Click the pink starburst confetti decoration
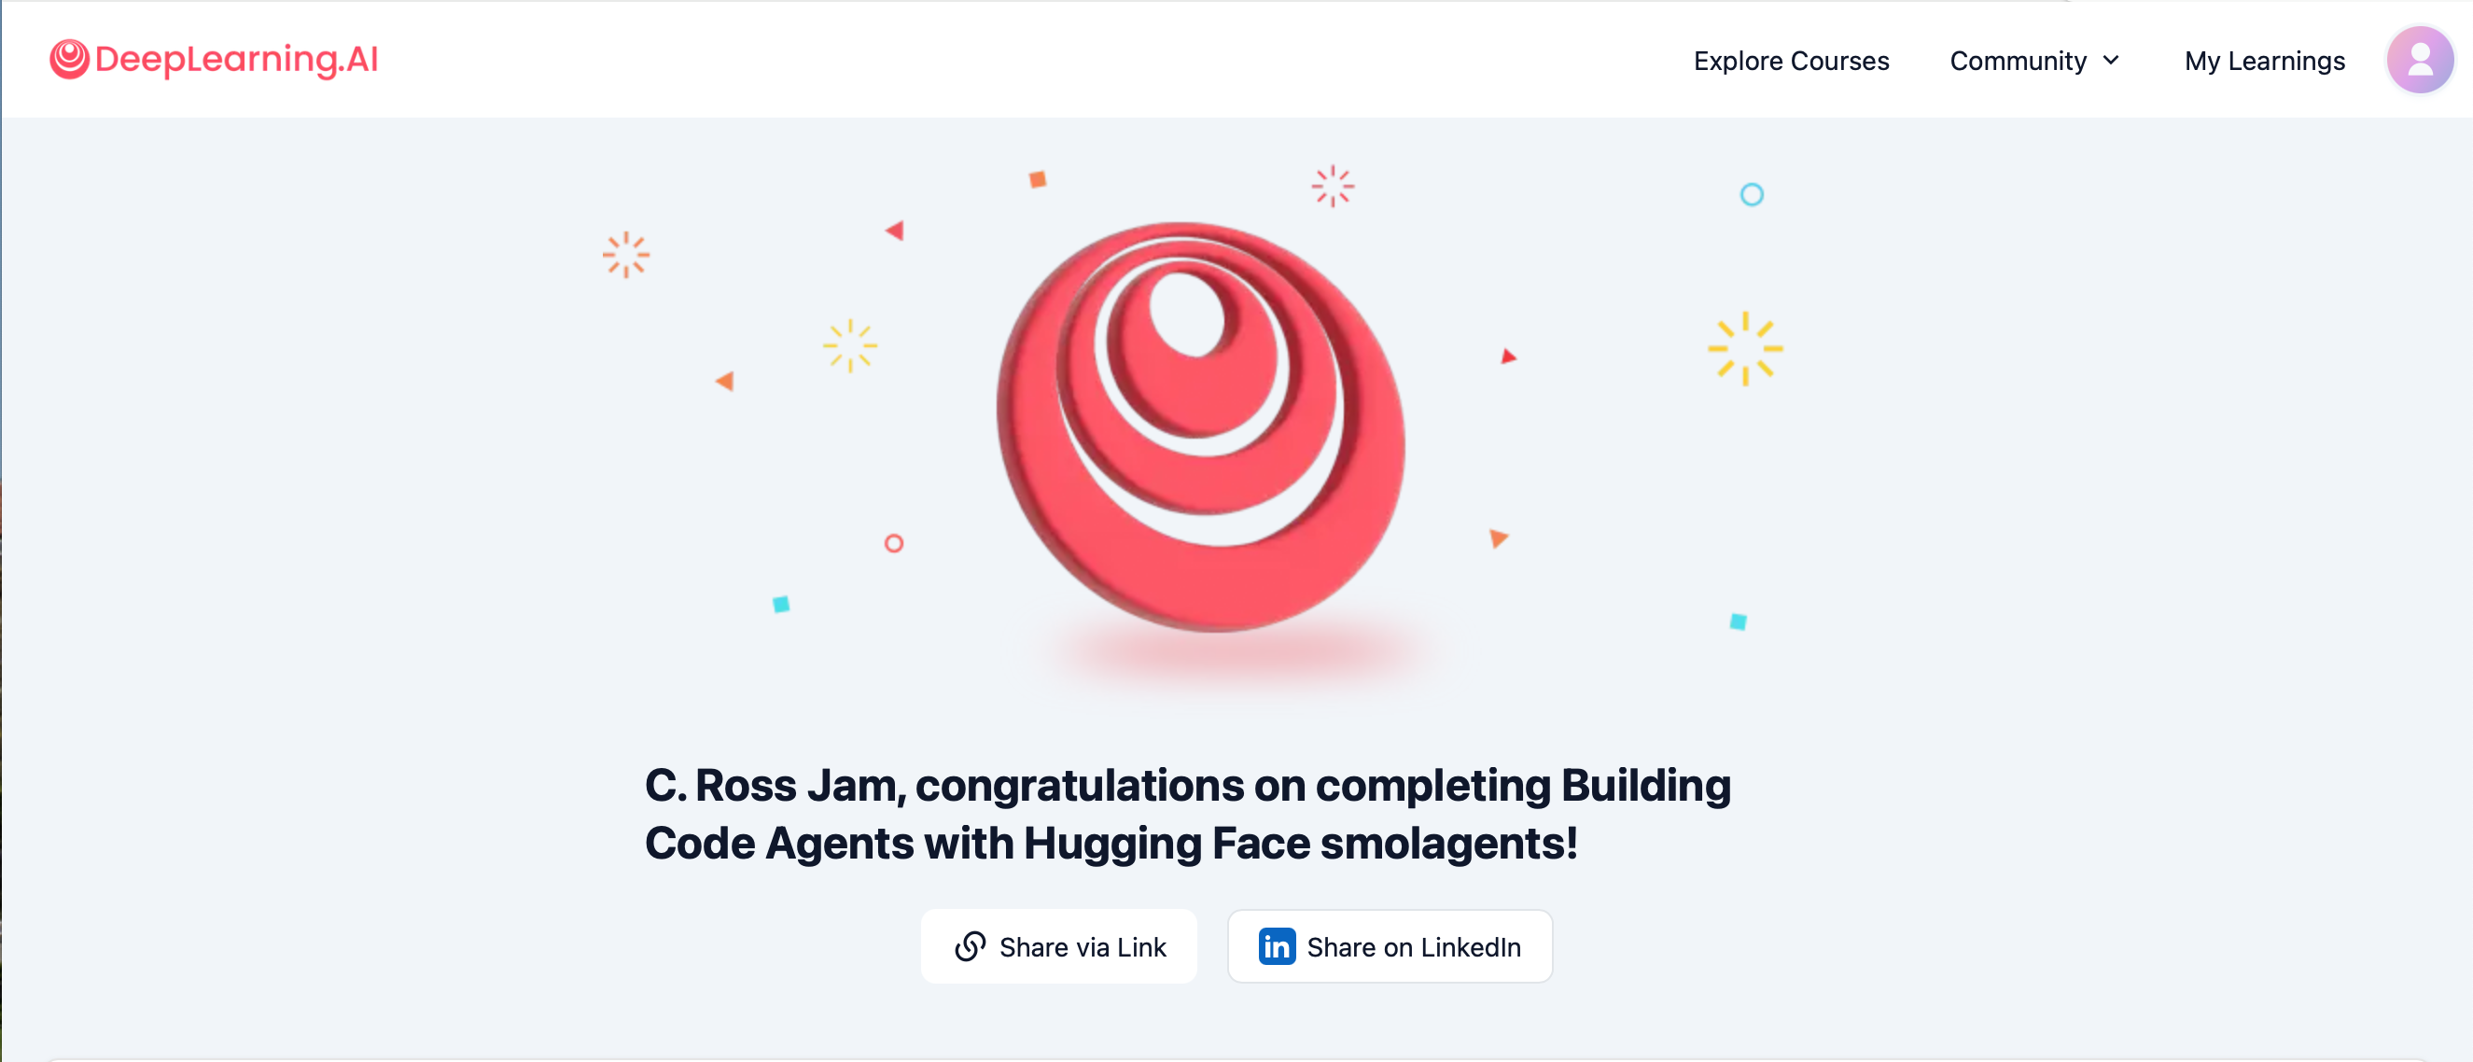This screenshot has width=2473, height=1062. (x=1333, y=187)
